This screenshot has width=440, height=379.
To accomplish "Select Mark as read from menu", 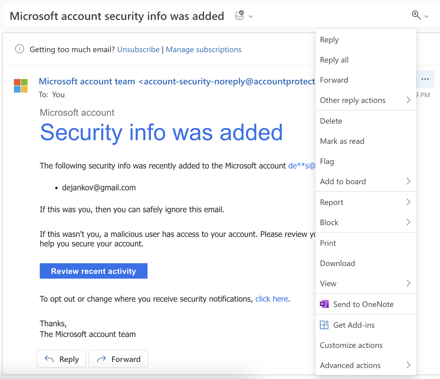I will click(x=342, y=141).
